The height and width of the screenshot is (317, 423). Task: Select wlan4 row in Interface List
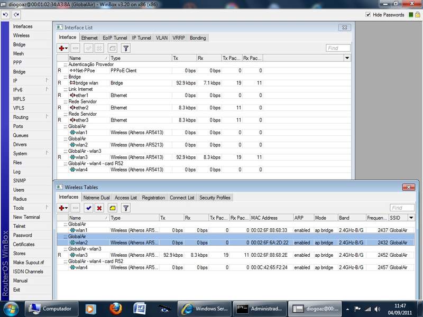204,170
